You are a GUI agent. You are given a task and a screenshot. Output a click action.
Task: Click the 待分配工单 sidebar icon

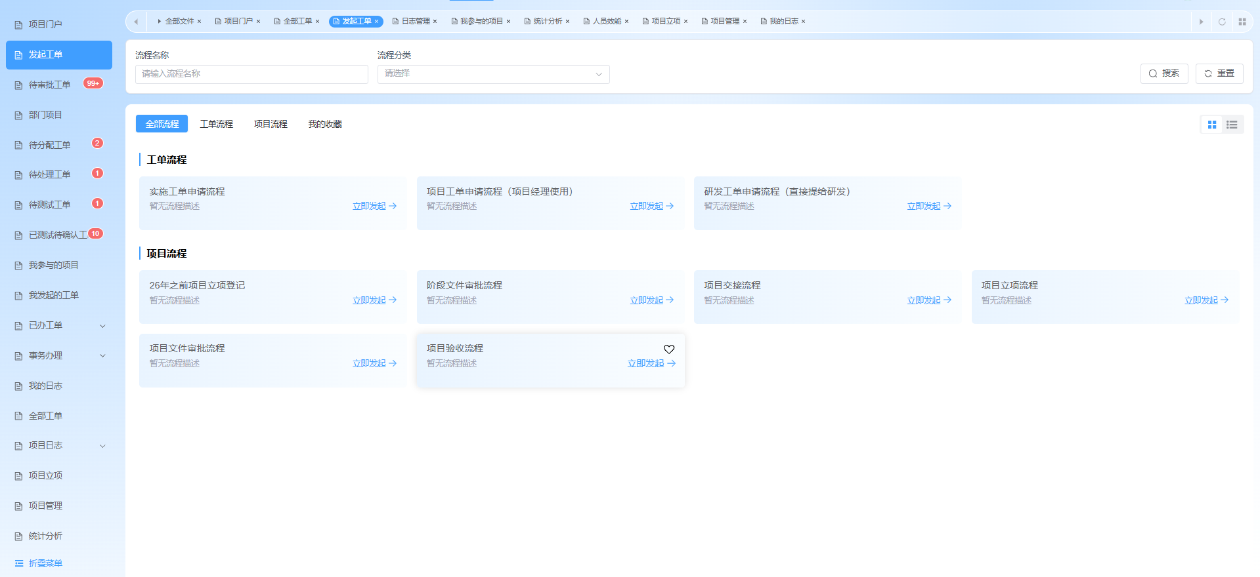[18, 146]
